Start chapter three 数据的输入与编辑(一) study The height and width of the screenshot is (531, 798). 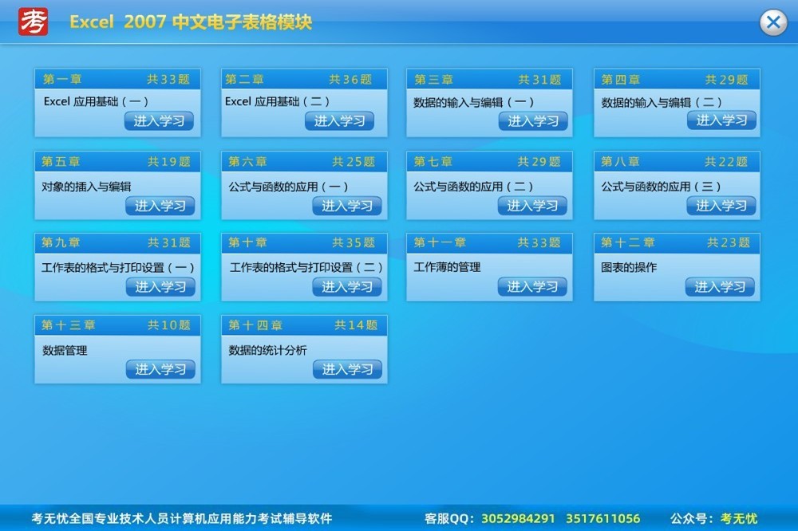coord(533,121)
